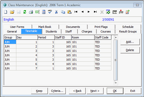Go to the previous record arrow
The width and height of the screenshot is (144, 97).
pos(82,12)
